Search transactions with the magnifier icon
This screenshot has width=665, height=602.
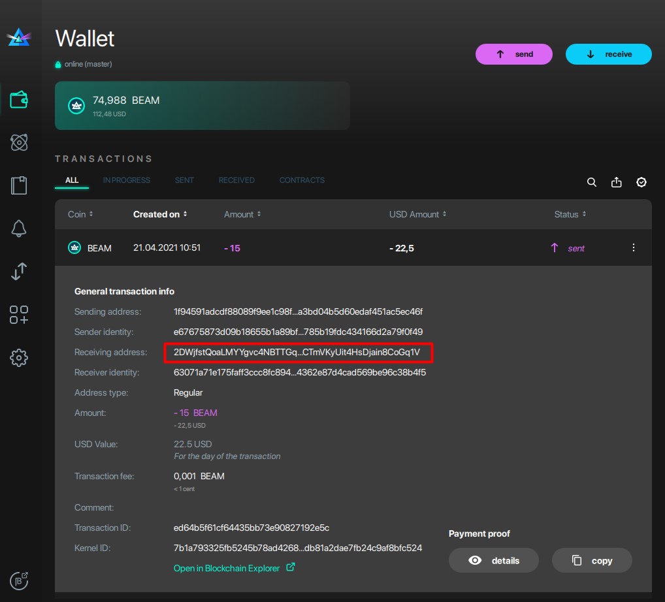click(x=591, y=183)
